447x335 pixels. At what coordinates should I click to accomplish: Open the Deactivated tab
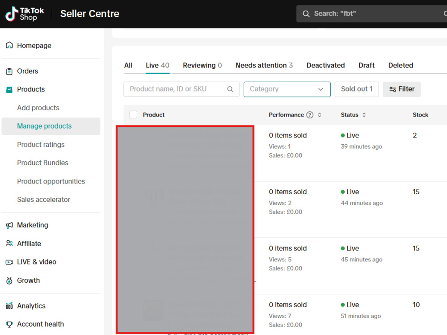(325, 65)
